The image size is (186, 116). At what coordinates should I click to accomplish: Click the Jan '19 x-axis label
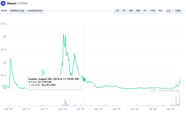[x=99, y=109]
